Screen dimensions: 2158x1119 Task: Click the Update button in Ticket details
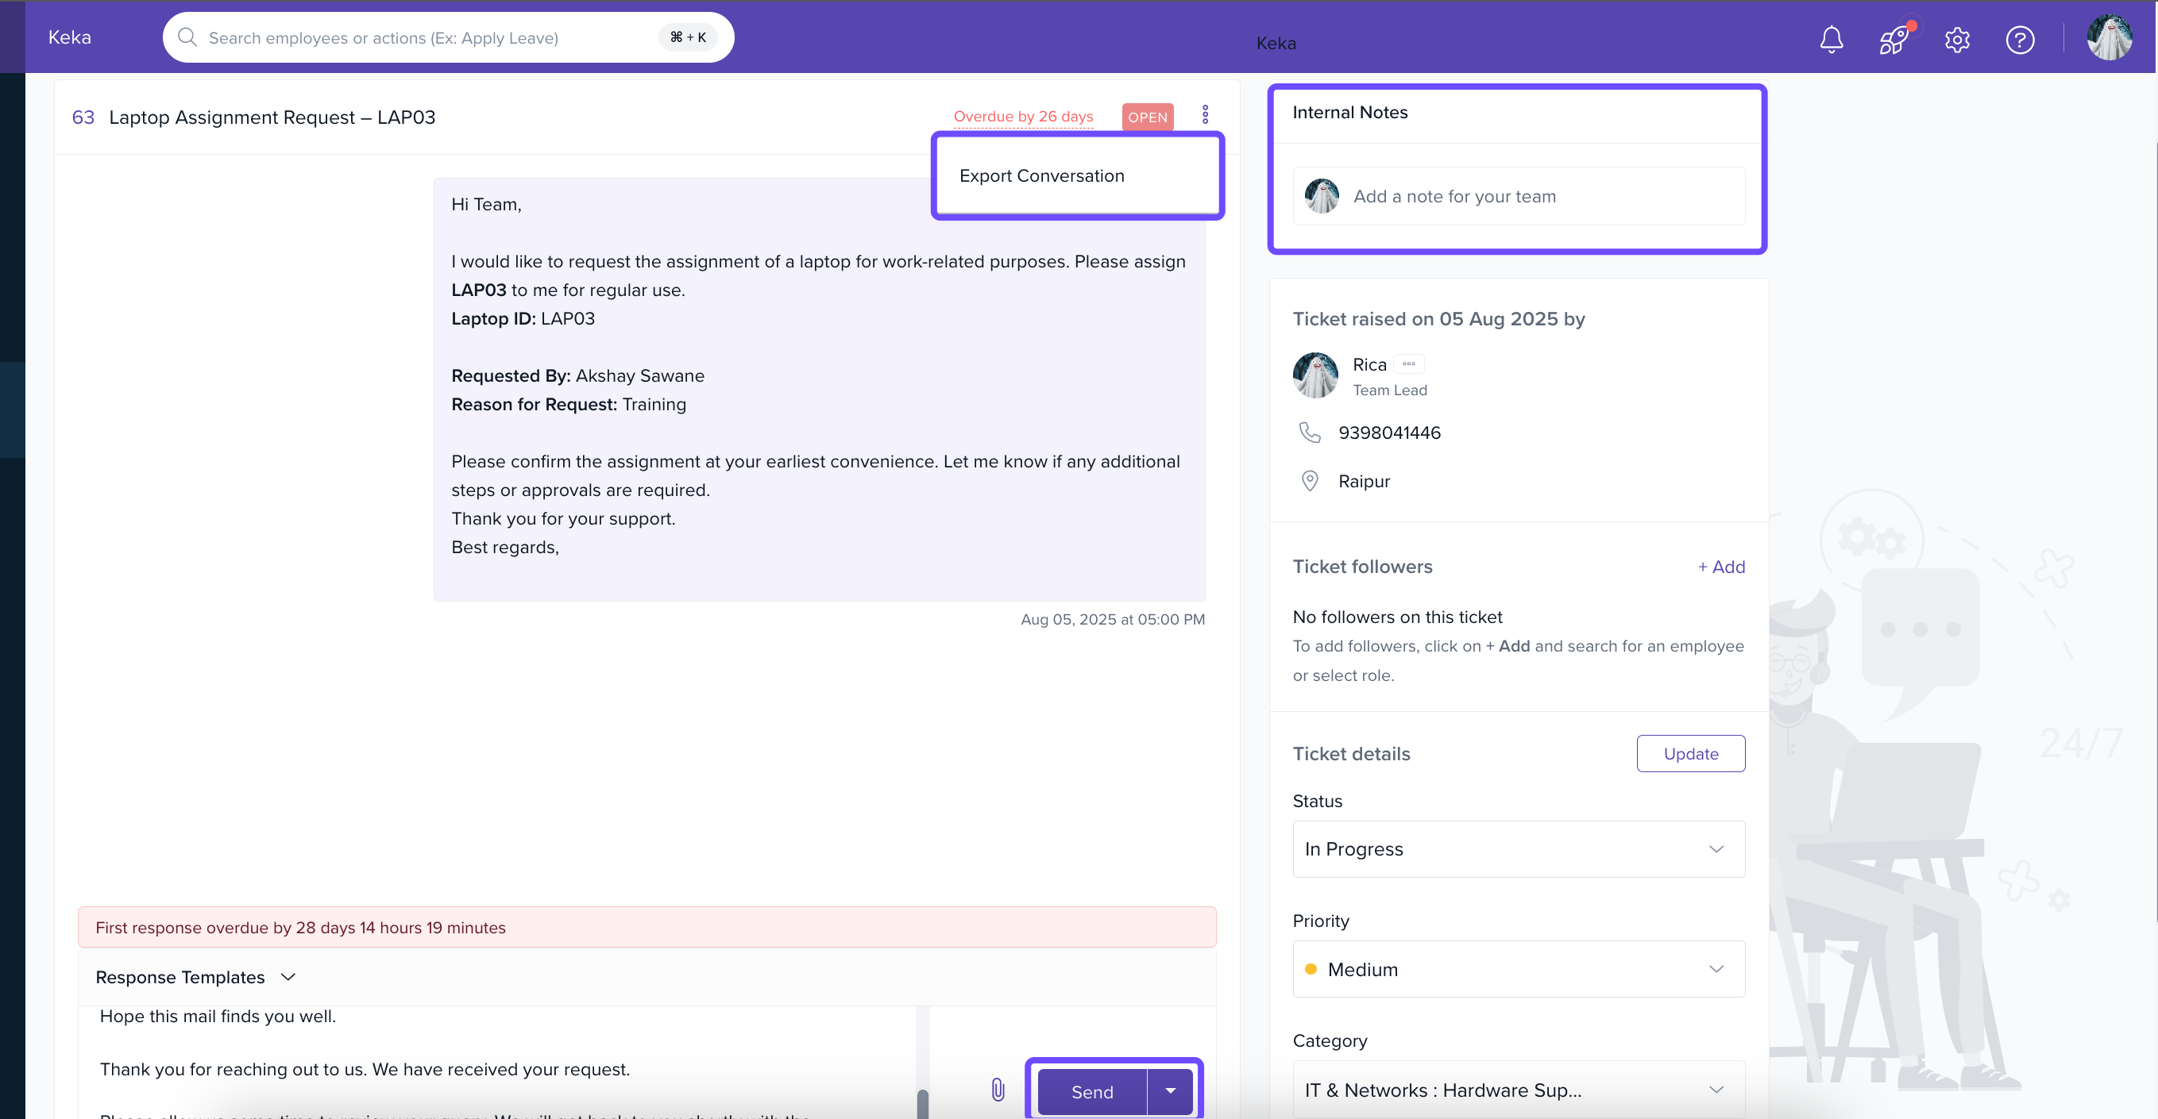point(1690,753)
